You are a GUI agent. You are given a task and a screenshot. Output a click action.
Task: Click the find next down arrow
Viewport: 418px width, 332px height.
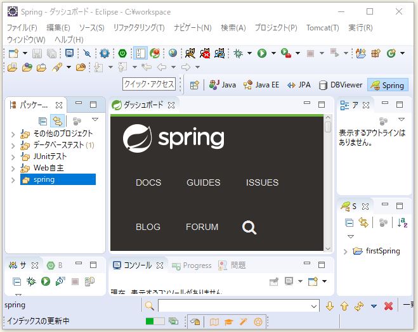point(330,306)
